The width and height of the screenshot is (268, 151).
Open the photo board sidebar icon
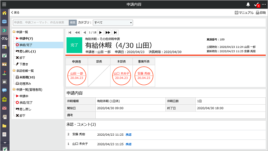point(4,64)
